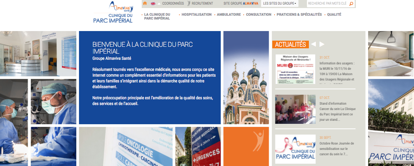Expand Les sites du groupe dropdown
This screenshot has height=166, width=414.
(x=280, y=3)
